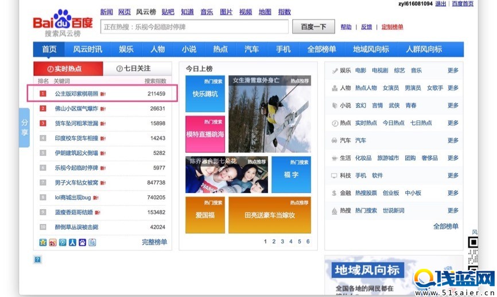Image resolution: width=497 pixels, height=297 pixels.
Task: Click the Baidu paw share icon
Action: click(82, 242)
